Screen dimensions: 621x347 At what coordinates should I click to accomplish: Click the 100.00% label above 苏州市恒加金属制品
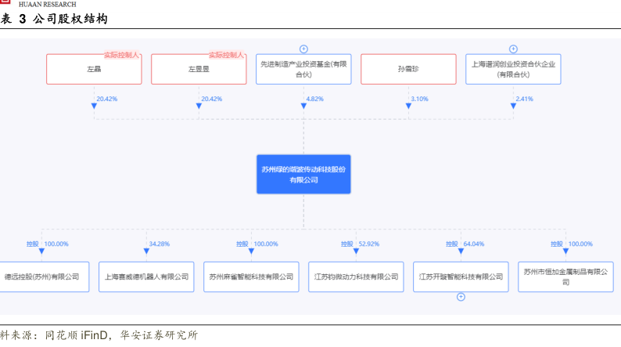(x=580, y=244)
